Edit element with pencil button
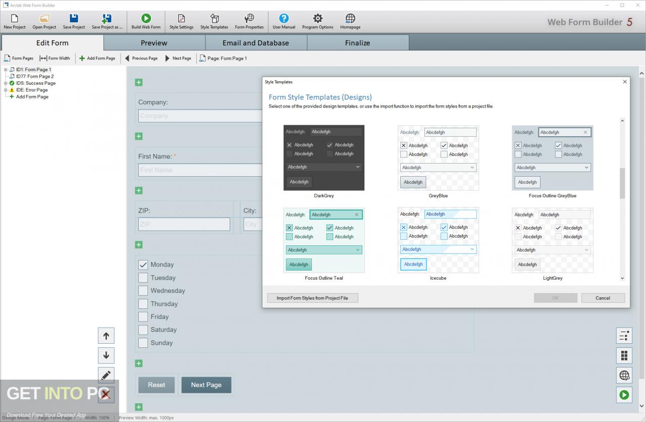The width and height of the screenshot is (646, 422). [x=106, y=375]
